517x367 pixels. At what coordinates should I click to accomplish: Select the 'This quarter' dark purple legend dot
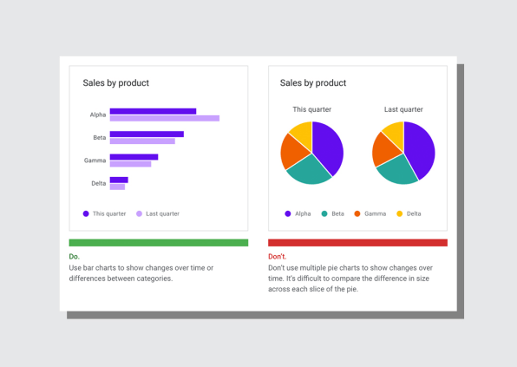[86, 213]
